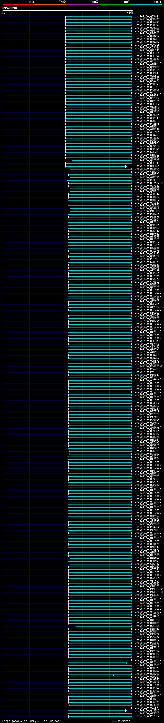Click the cyan ~100% identity legend segment
The image size is (164, 723).
click(146, 5)
